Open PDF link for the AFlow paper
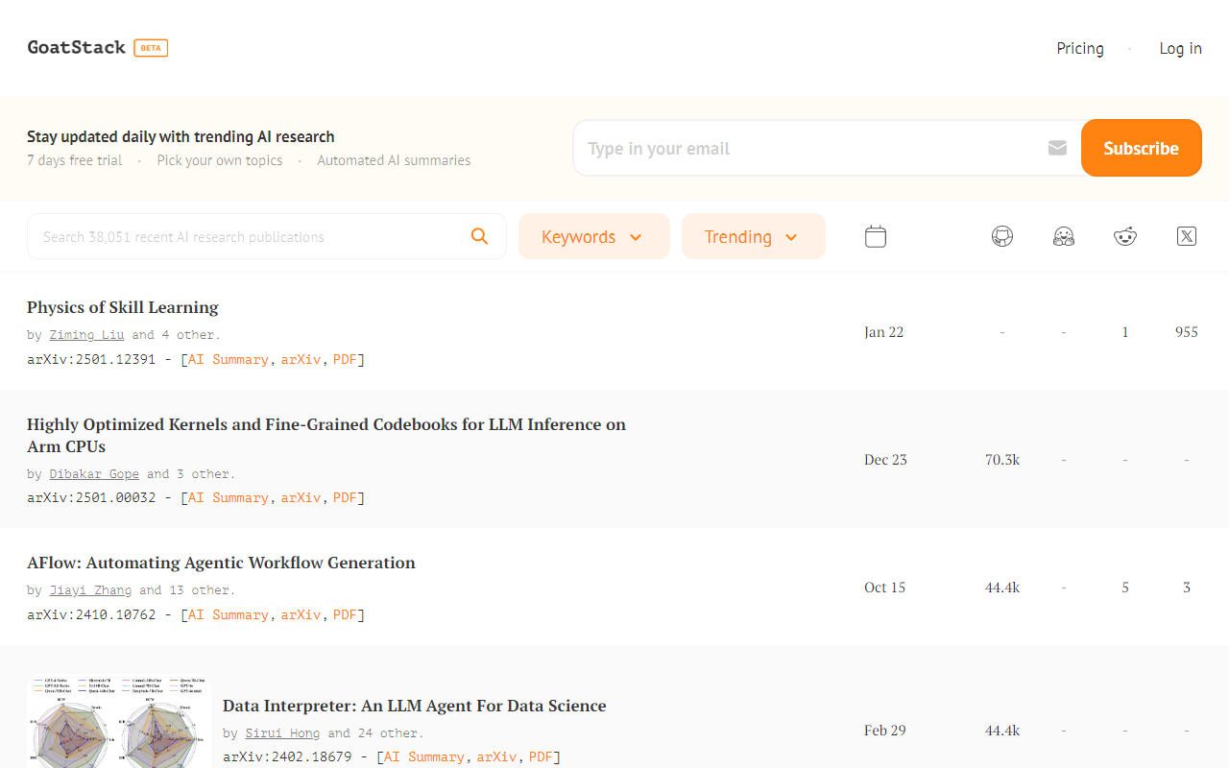Screen dimensions: 1229x768 point(345,614)
